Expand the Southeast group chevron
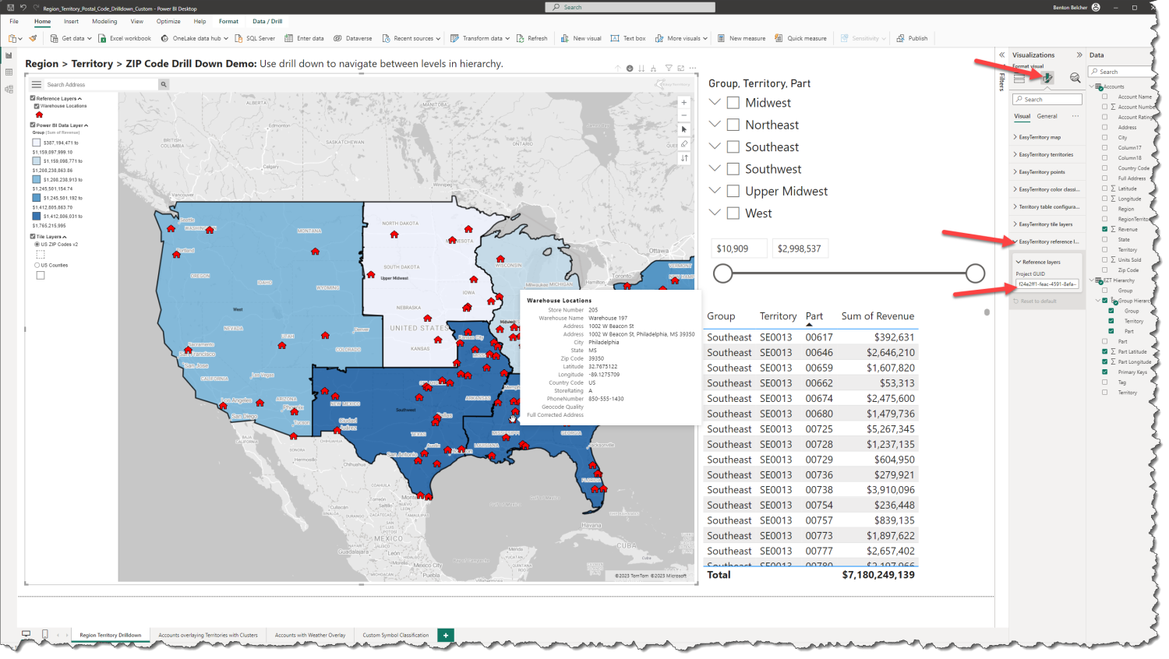 [x=715, y=146]
